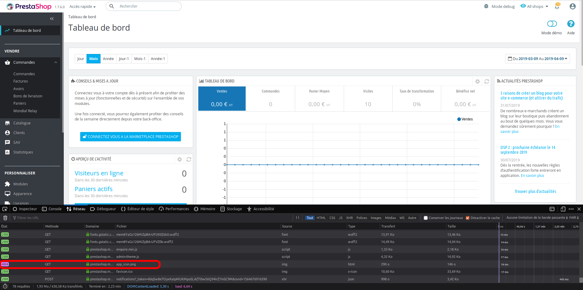Open performance analysis stopwatch icon in status bar
The height and width of the screenshot is (290, 583).
pos(5,286)
